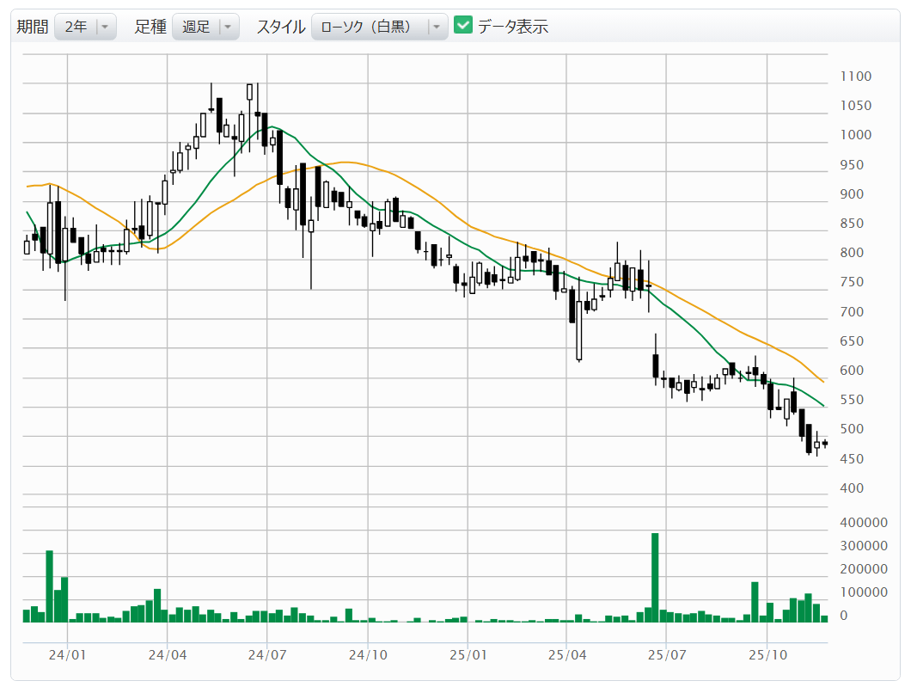Click the 1100 price axis label

point(855,77)
